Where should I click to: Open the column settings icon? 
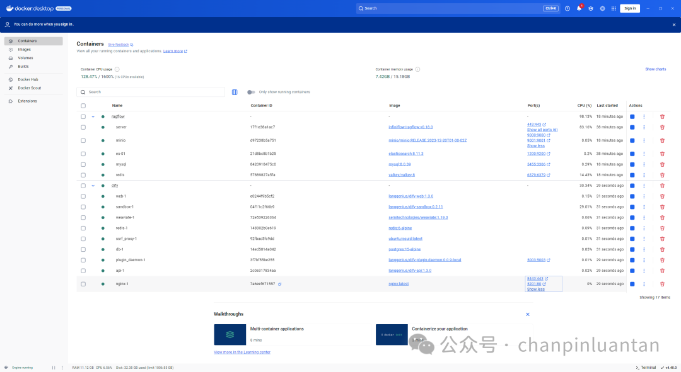pyautogui.click(x=235, y=92)
